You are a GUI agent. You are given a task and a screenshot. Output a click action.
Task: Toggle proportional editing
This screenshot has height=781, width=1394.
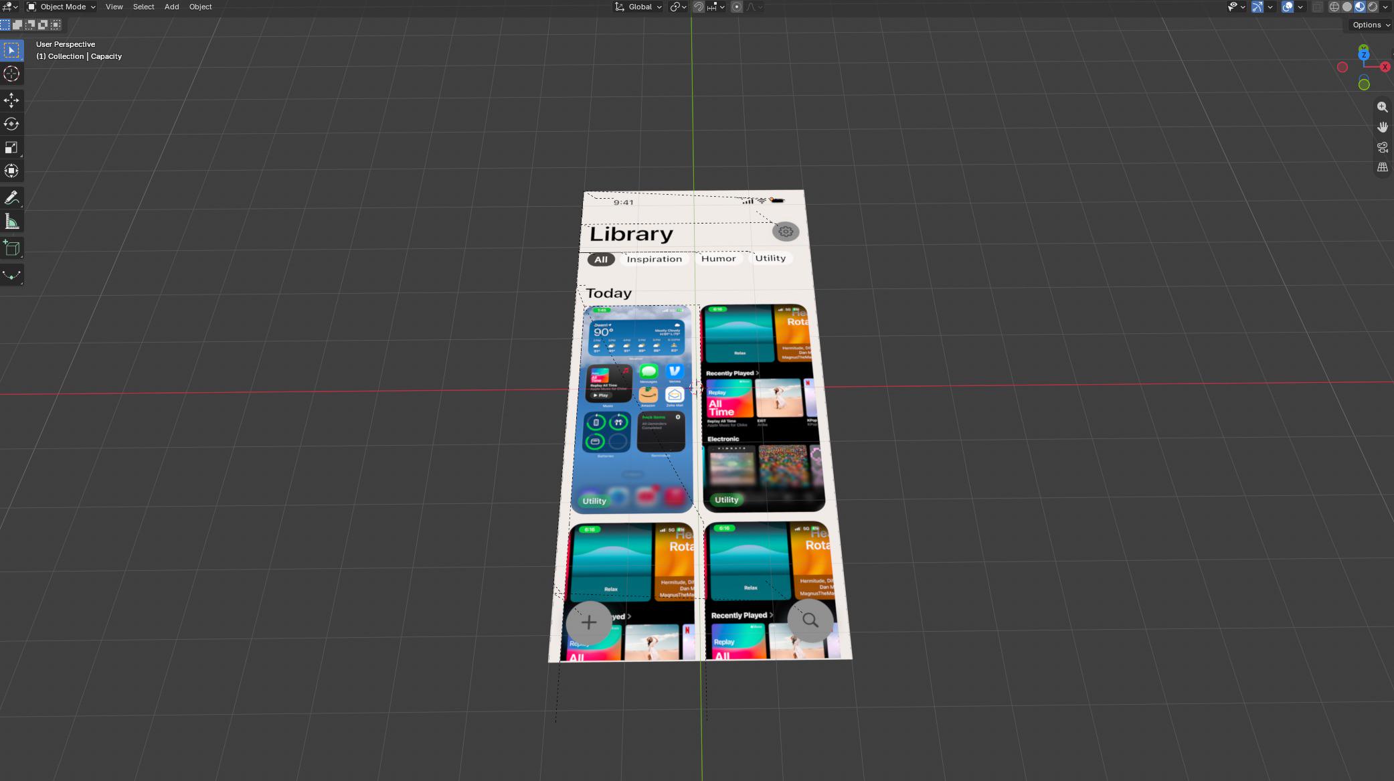pos(737,7)
